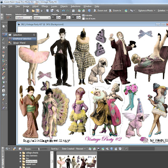
Task: Open the Enhance Photo dropdown
Action: [147, 10]
